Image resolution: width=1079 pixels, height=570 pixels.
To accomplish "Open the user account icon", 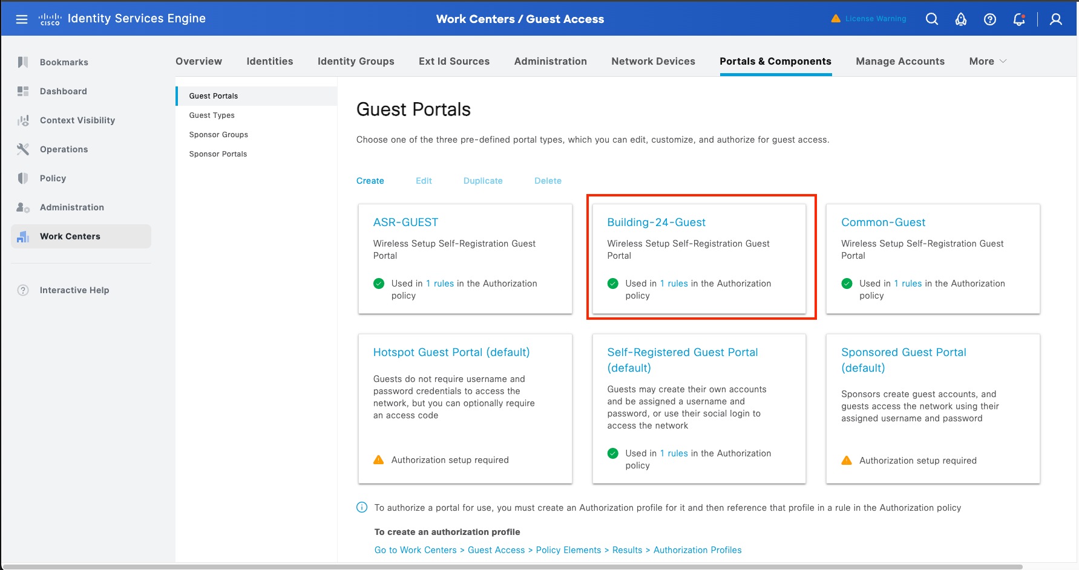I will pyautogui.click(x=1056, y=19).
